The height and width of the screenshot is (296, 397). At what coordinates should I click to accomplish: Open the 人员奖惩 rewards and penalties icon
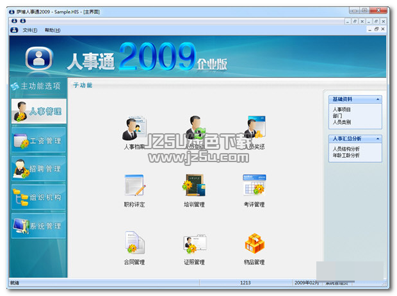tap(255, 129)
